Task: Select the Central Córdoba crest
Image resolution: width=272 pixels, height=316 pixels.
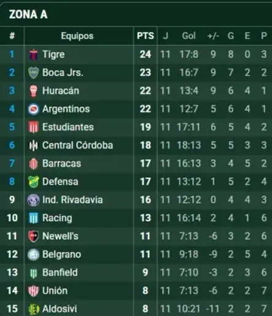Action: tap(33, 145)
